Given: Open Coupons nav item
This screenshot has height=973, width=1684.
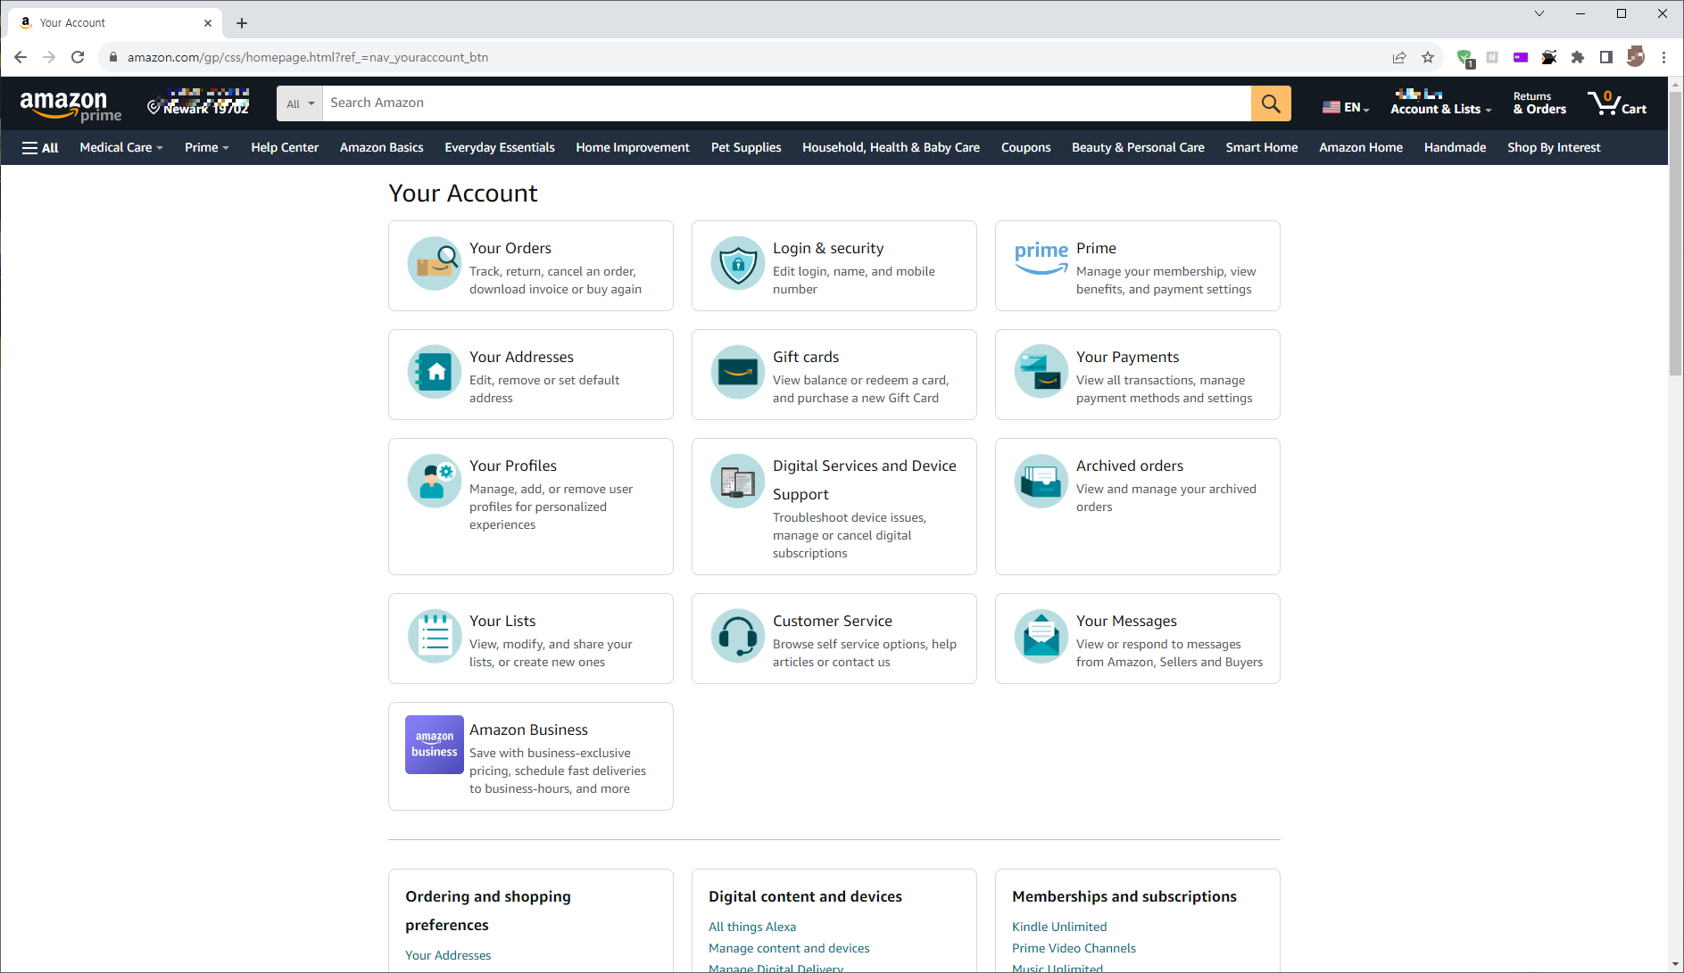Looking at the screenshot, I should click(x=1025, y=148).
